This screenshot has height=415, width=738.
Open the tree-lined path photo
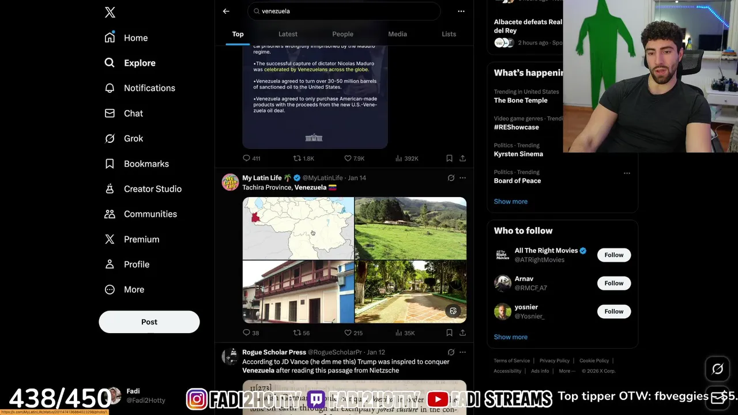[x=411, y=292]
